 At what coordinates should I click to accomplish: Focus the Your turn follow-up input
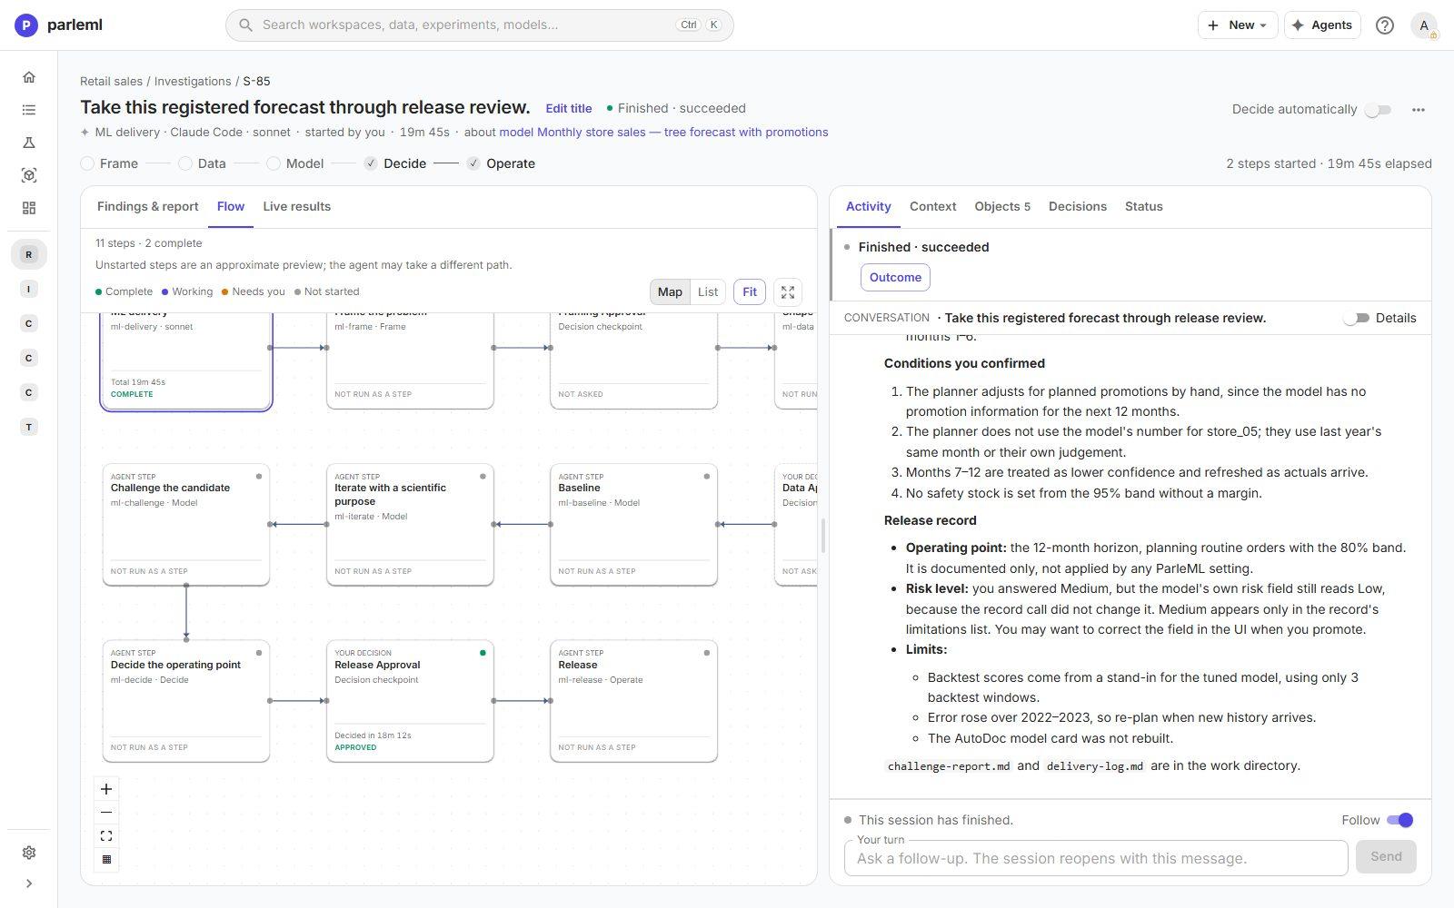[x=1096, y=858]
